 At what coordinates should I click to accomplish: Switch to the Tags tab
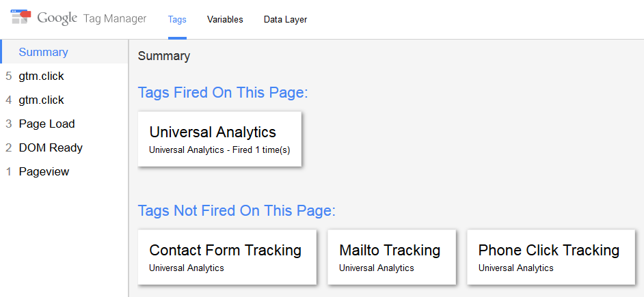pyautogui.click(x=177, y=19)
